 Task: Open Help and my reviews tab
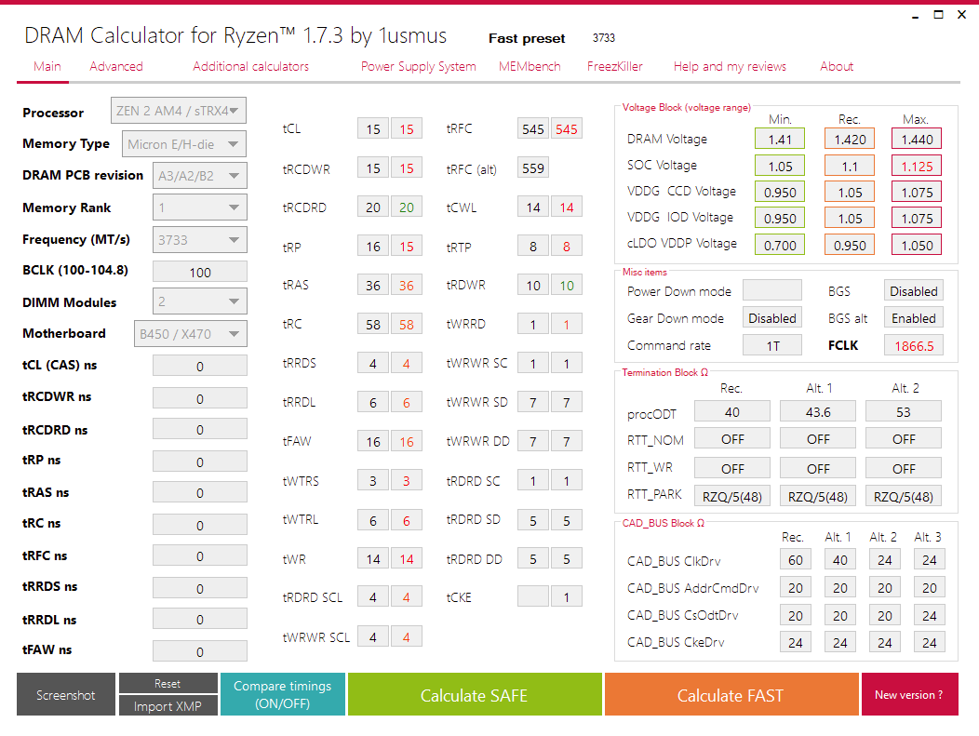(x=730, y=66)
